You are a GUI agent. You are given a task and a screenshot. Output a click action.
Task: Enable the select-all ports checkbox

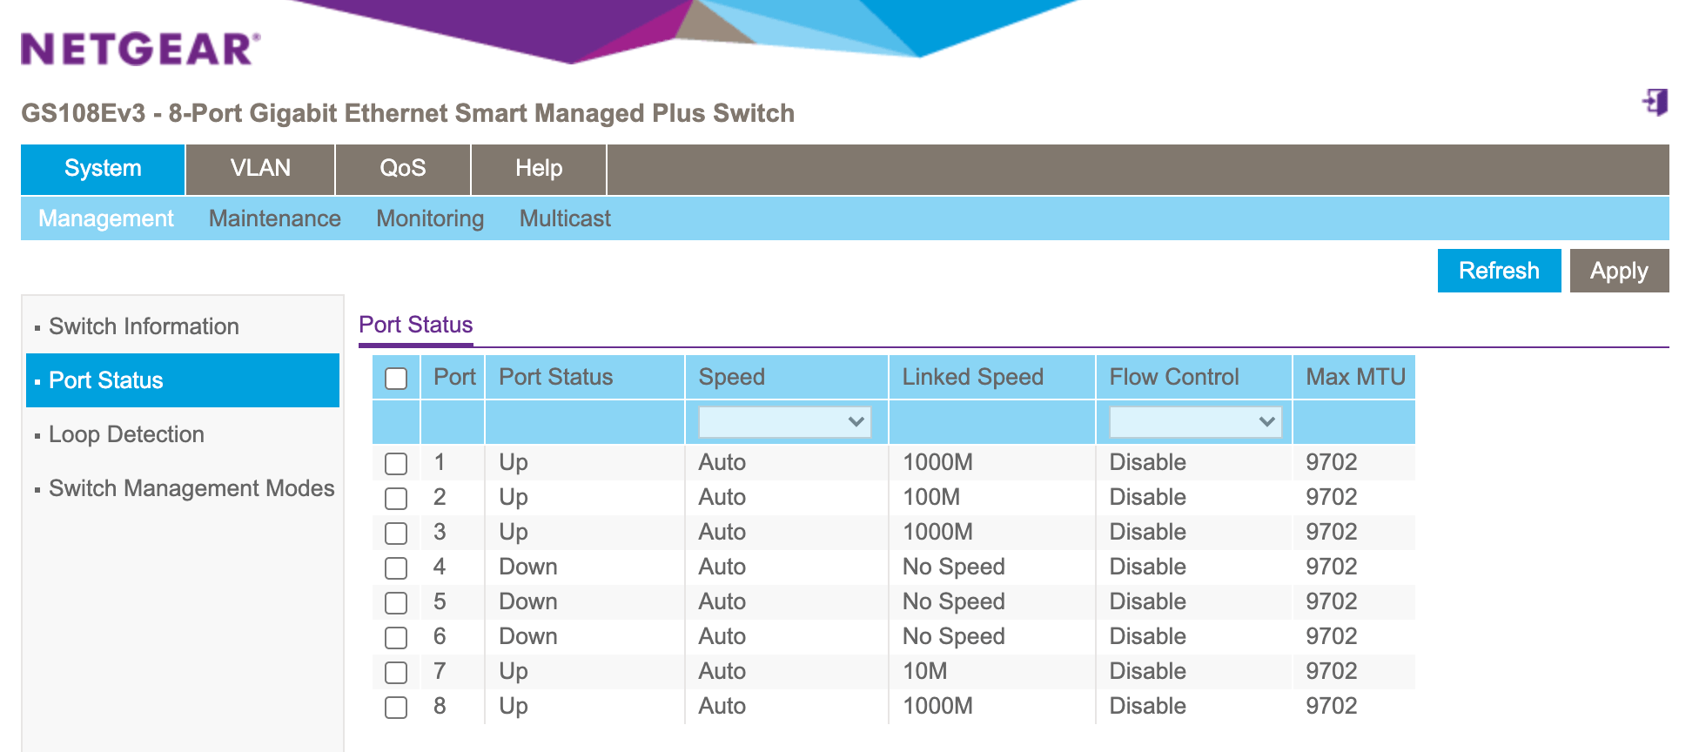(396, 378)
